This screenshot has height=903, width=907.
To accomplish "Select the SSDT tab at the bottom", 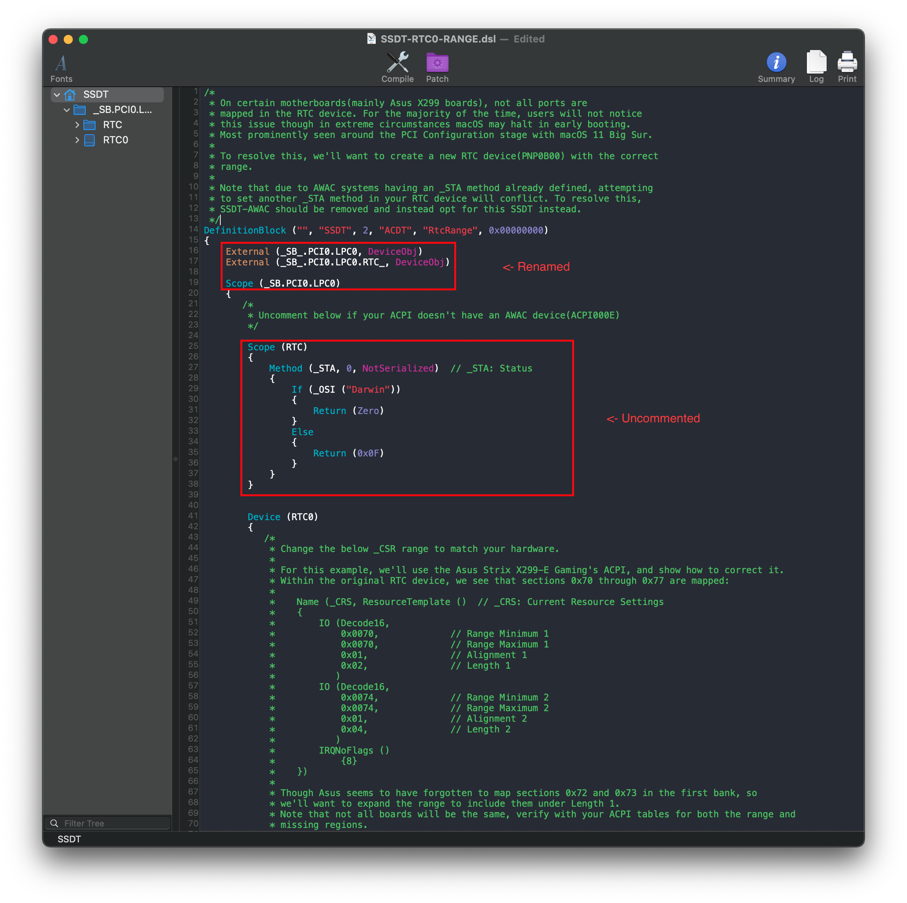I will 69,839.
